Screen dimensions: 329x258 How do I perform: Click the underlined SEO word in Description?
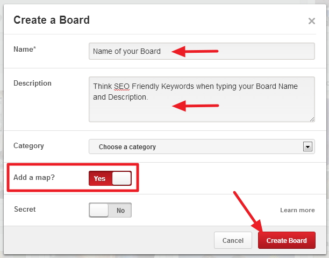[121, 86]
